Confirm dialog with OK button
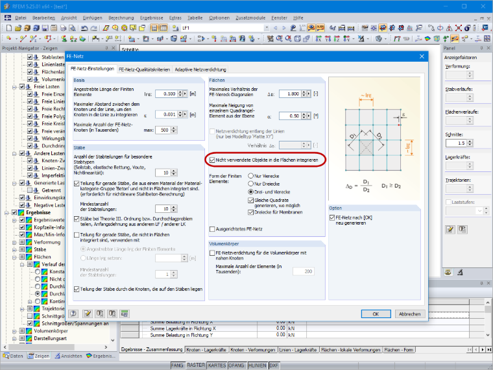Image resolution: width=493 pixels, height=370 pixels. 376,314
